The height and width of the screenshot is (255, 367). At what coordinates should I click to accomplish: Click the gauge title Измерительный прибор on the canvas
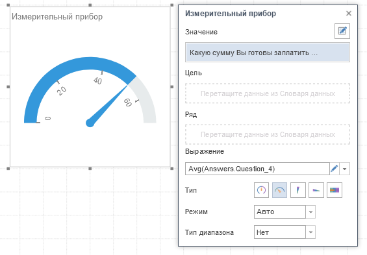57,17
